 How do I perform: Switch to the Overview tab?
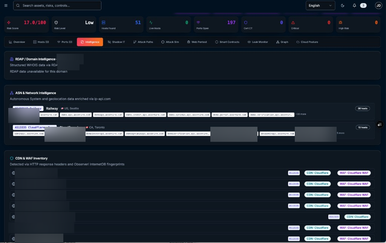[x=17, y=42]
